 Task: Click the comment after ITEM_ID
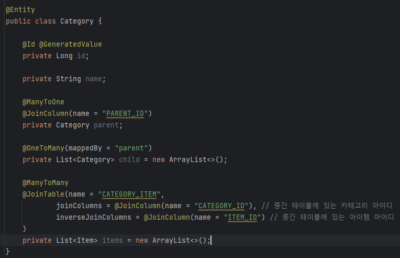coord(332,218)
